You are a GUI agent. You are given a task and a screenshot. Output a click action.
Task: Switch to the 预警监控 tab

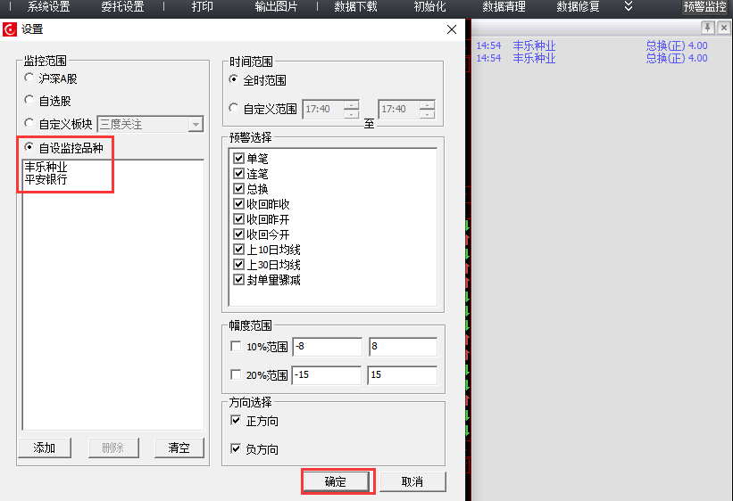point(704,6)
